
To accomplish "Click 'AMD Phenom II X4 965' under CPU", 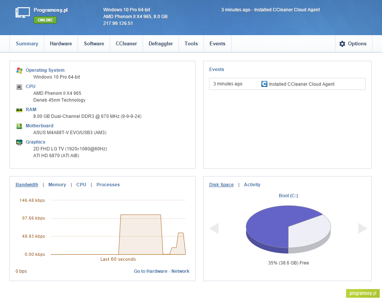I will [57, 93].
